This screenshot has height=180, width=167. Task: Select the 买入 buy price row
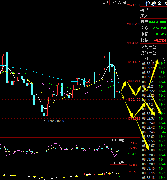[153, 16]
